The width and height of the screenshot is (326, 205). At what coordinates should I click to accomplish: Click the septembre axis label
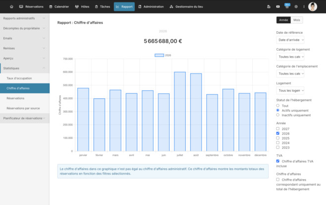212,155
